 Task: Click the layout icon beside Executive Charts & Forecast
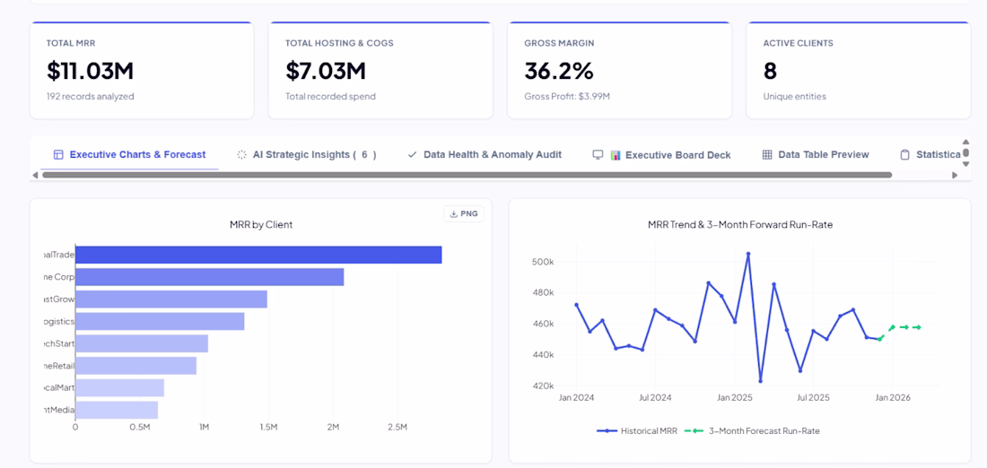click(58, 155)
